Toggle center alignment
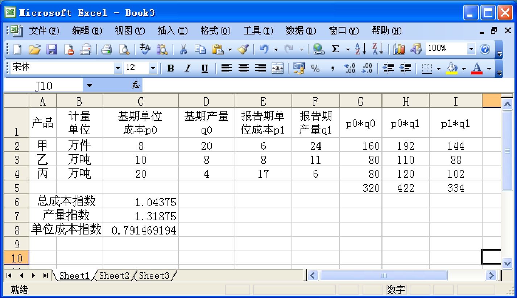517x298 pixels. pos(244,68)
